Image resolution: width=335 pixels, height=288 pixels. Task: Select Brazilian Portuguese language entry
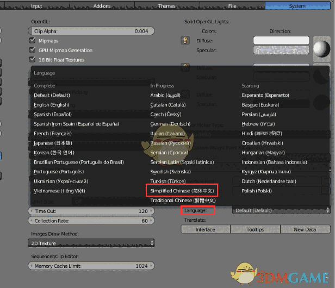(79, 162)
